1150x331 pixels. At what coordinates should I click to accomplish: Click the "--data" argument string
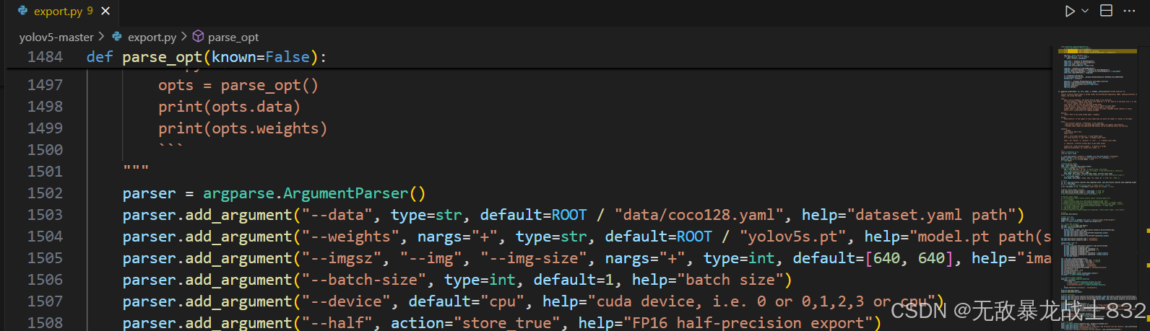click(337, 215)
